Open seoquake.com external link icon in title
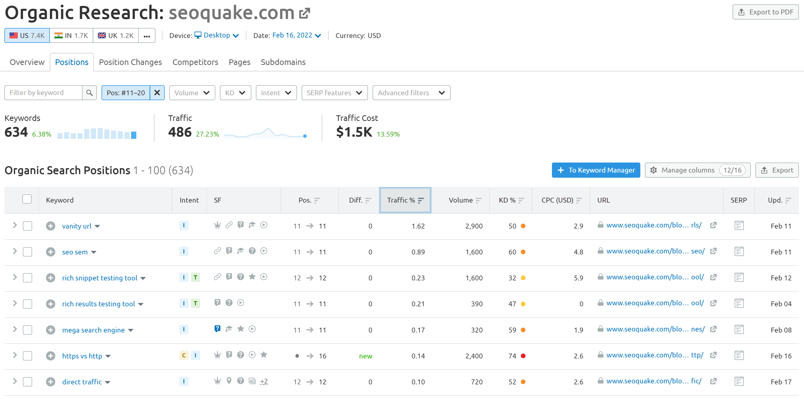804x399 pixels. pos(304,13)
